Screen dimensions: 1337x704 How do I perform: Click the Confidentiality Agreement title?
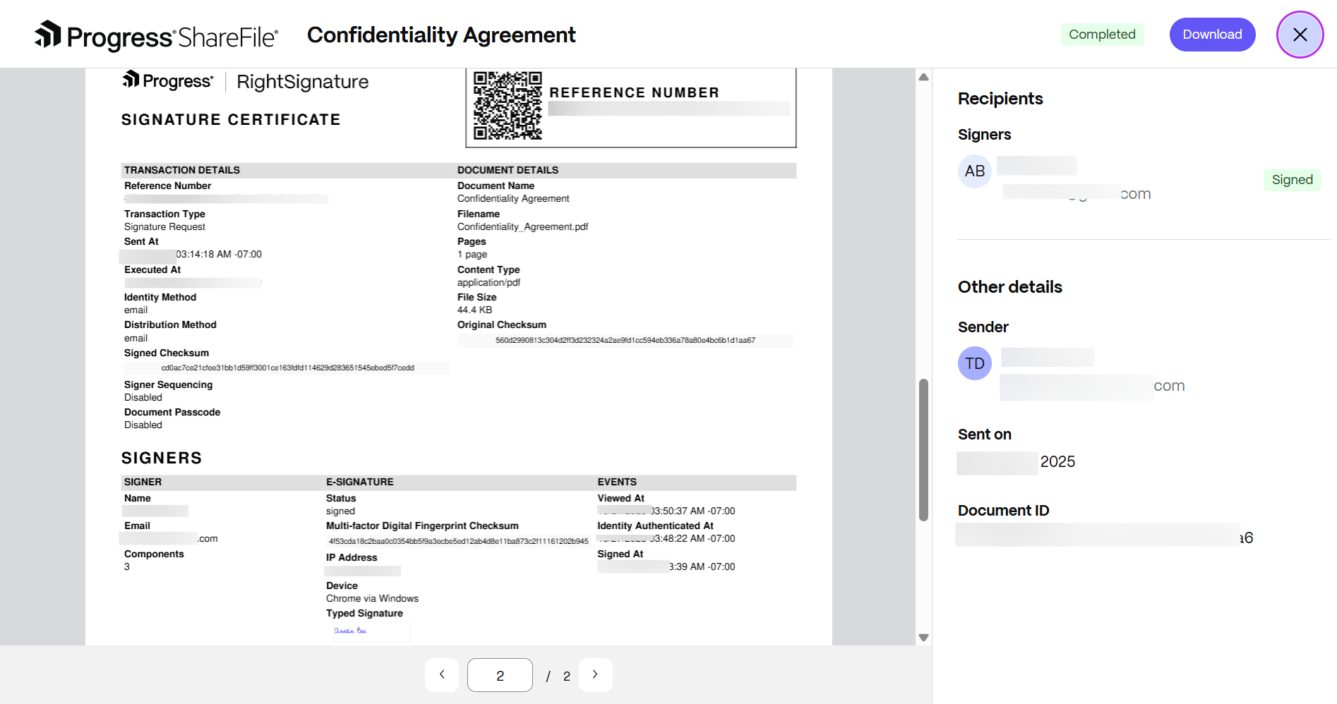[440, 35]
